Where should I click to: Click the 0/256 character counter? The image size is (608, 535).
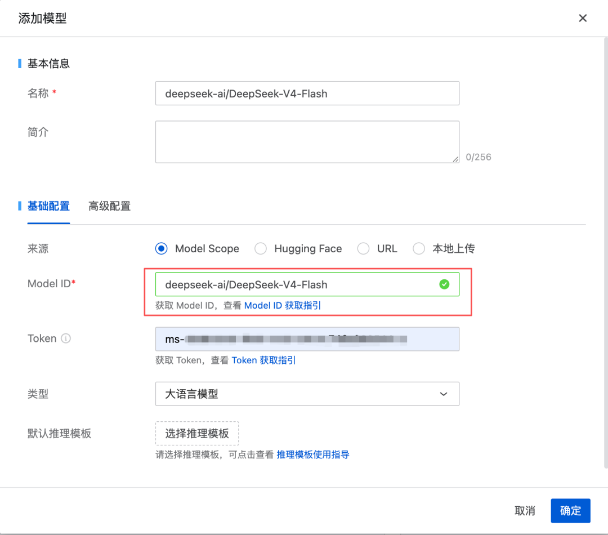click(479, 157)
